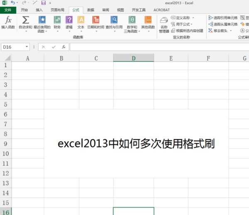Click inside the formula bar input
The width and height of the screenshot is (249, 215).
click(x=158, y=47)
